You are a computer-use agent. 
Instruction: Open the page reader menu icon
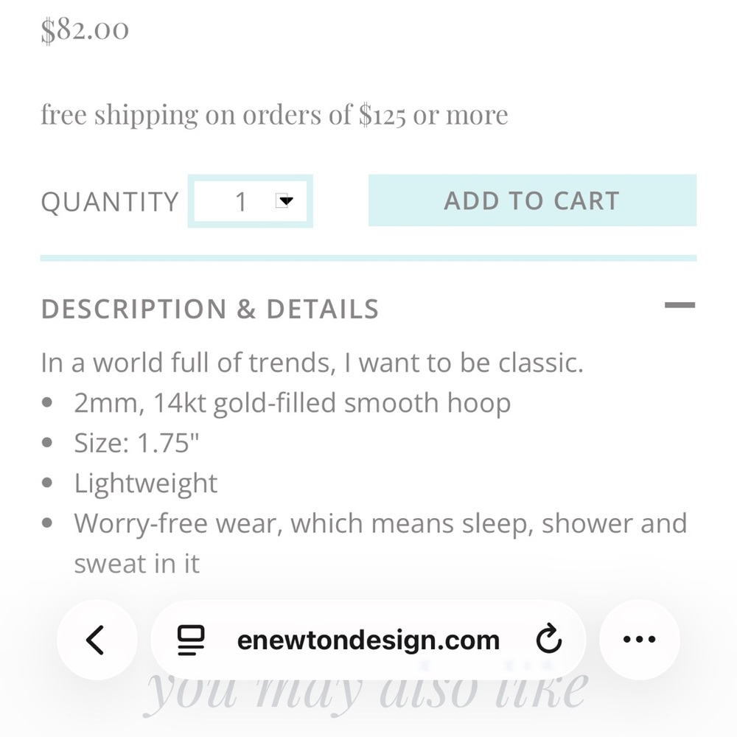point(192,640)
